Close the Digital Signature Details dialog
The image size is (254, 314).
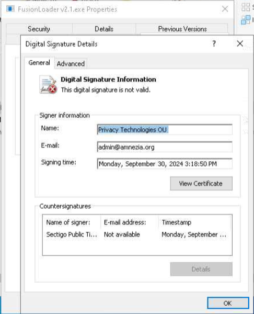coord(240,43)
